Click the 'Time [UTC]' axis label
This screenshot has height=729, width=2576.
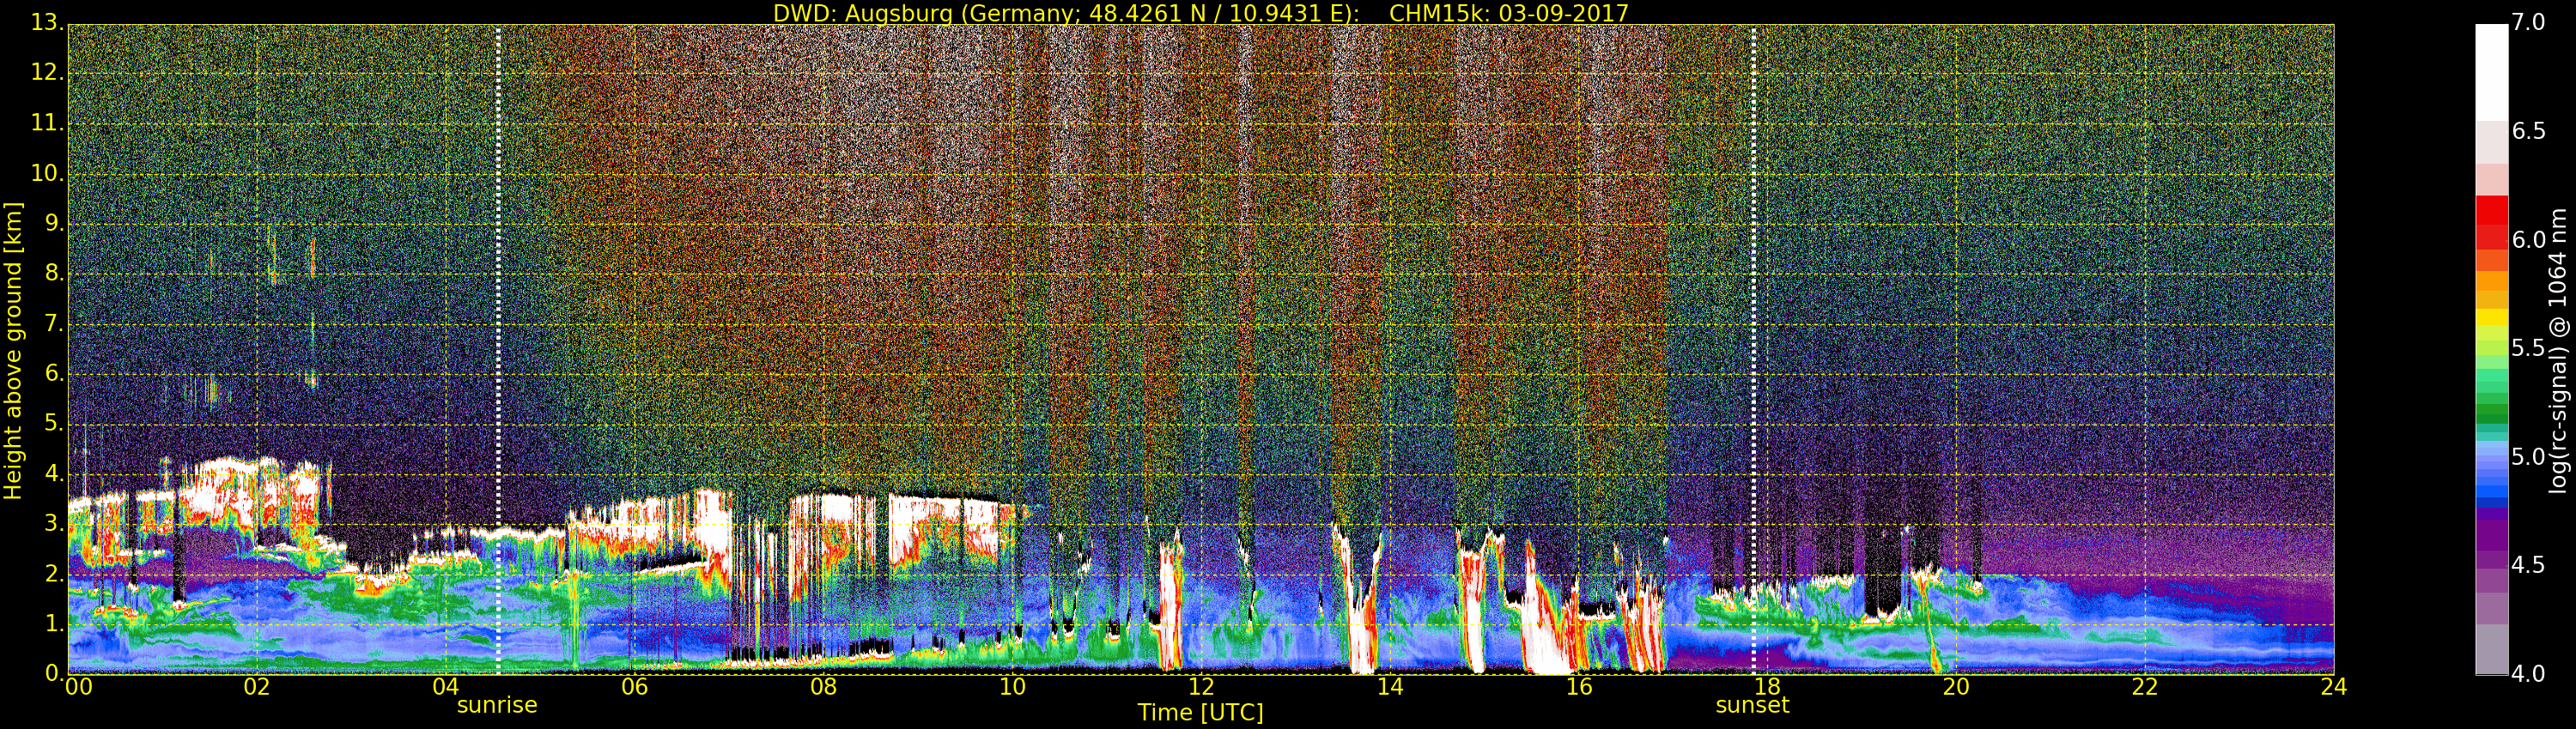point(1200,712)
